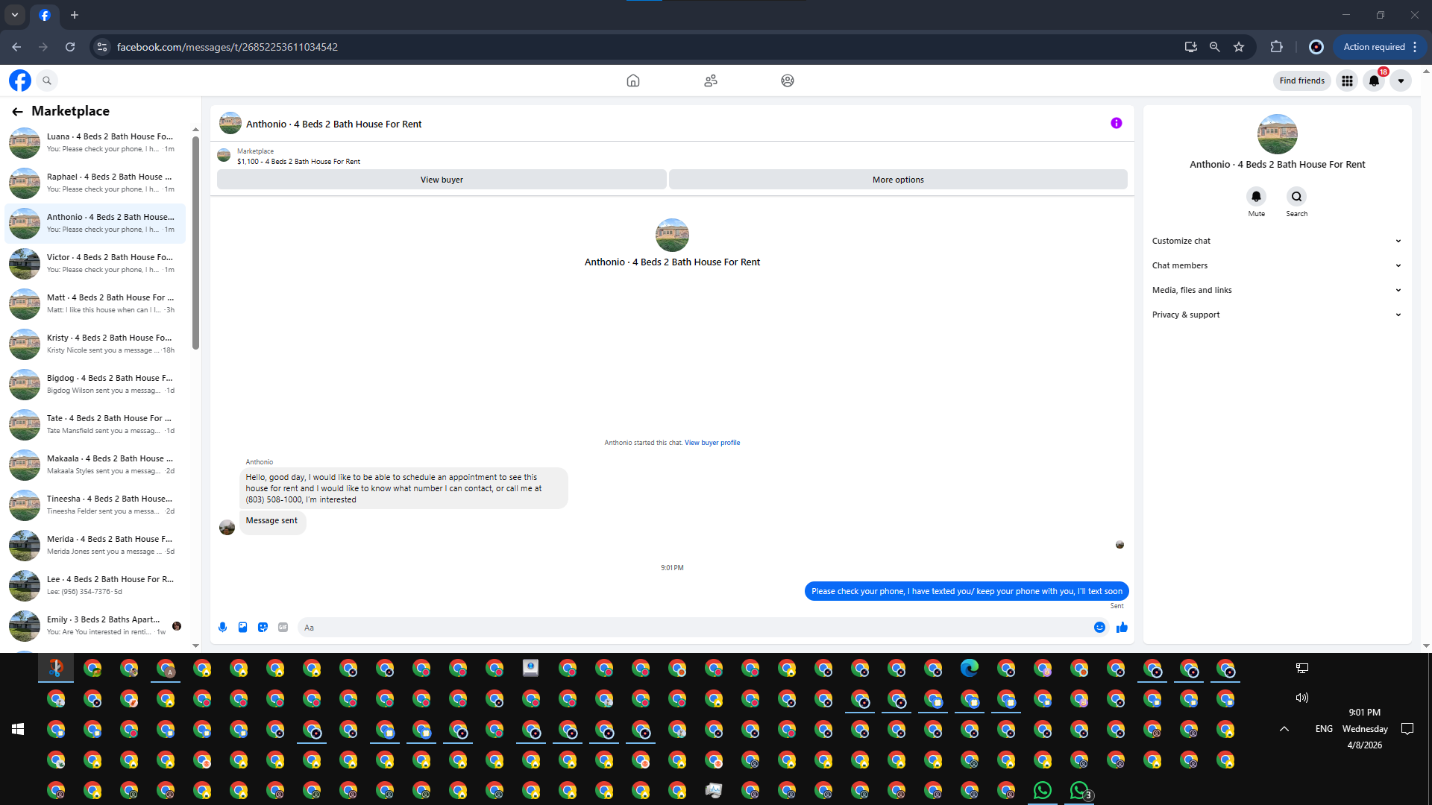This screenshot has width=1432, height=805.
Task: Open the notifications bell with badge 18
Action: (1374, 80)
